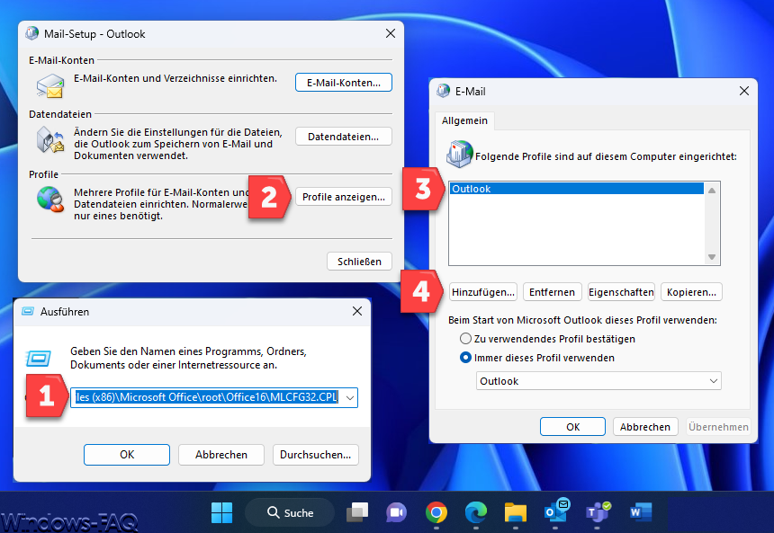Click the E-Mail-Konten envelope icon
The image size is (774, 533).
(49, 85)
